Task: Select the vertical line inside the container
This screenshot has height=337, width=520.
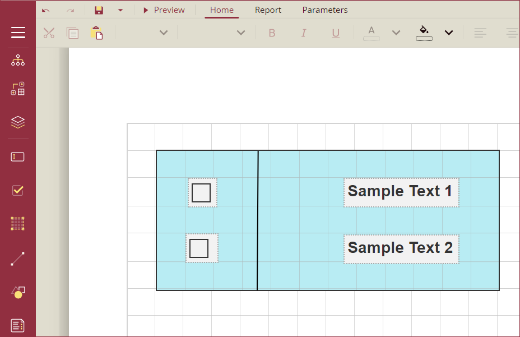Action: click(x=258, y=220)
